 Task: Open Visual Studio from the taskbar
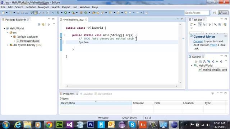[x=70, y=125]
